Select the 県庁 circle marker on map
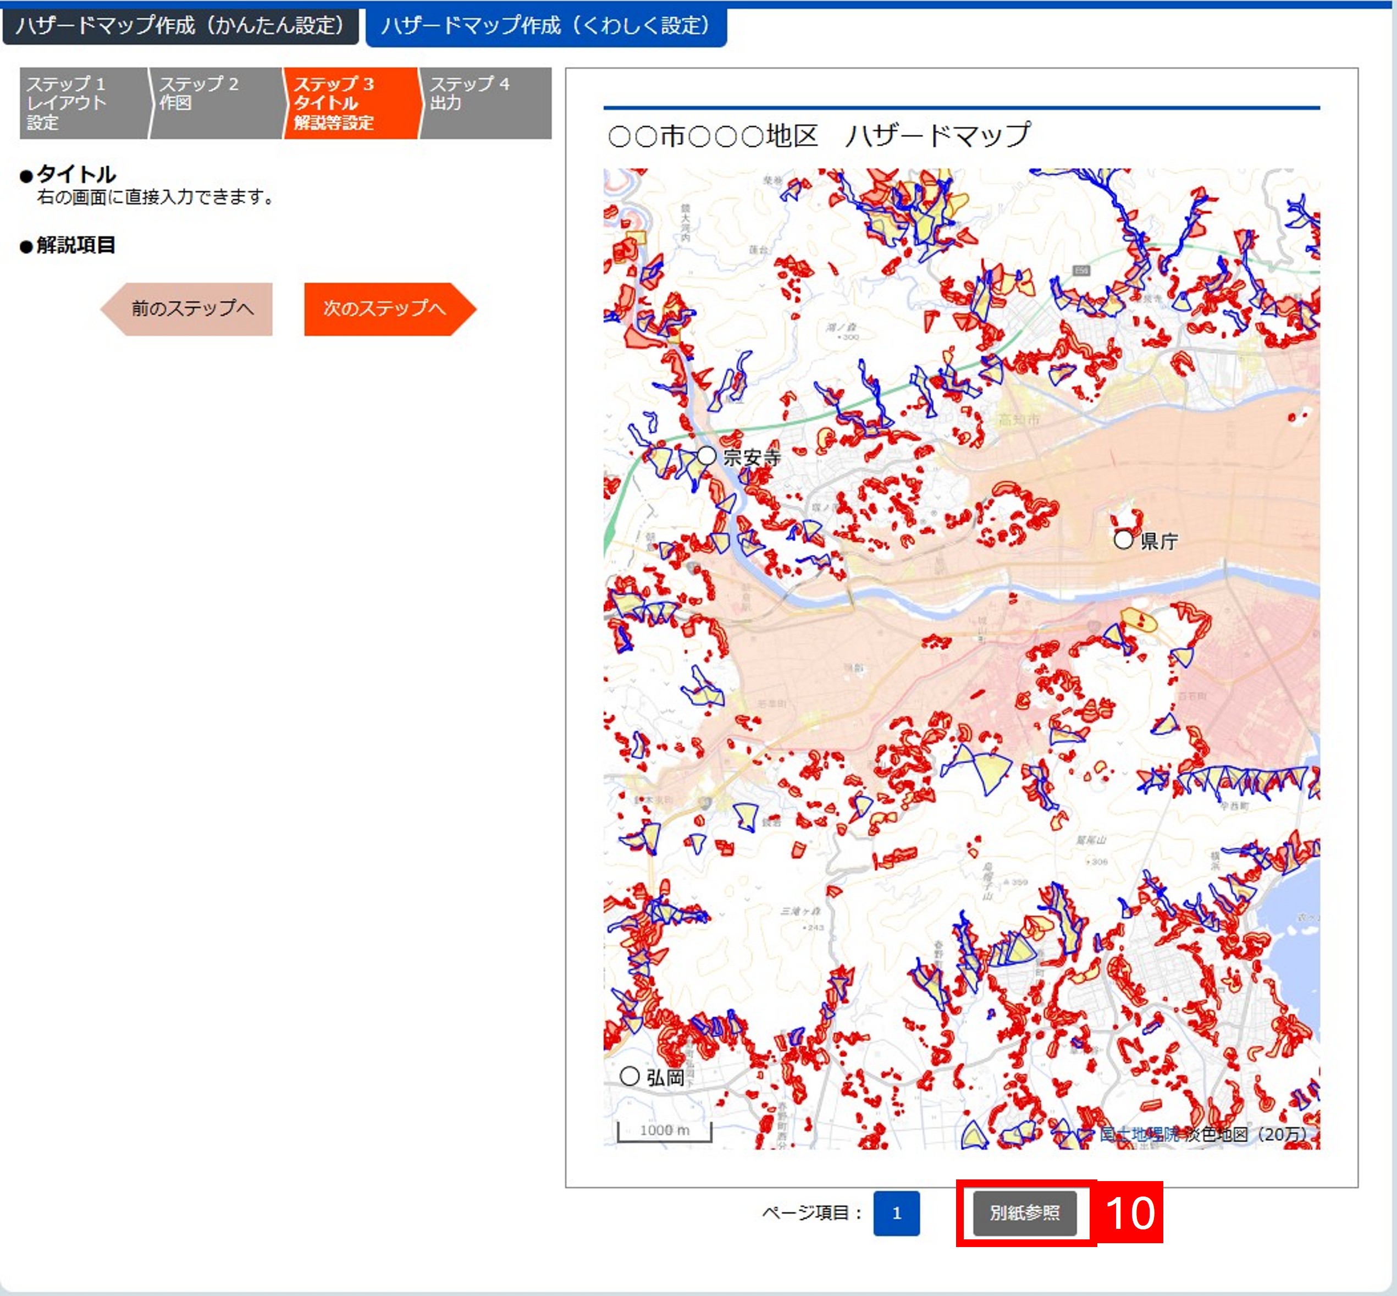 (1123, 539)
